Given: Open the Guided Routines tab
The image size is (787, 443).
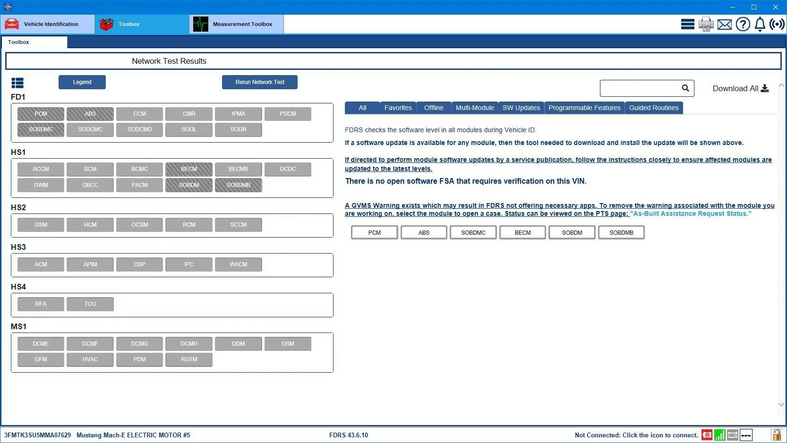Looking at the screenshot, I should click(x=654, y=108).
